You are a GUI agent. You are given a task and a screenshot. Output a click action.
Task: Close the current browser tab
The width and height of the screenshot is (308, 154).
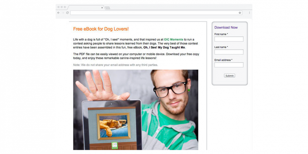[102, 8]
